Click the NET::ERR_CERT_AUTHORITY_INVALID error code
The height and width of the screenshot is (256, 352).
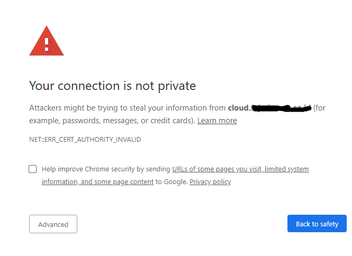point(85,140)
